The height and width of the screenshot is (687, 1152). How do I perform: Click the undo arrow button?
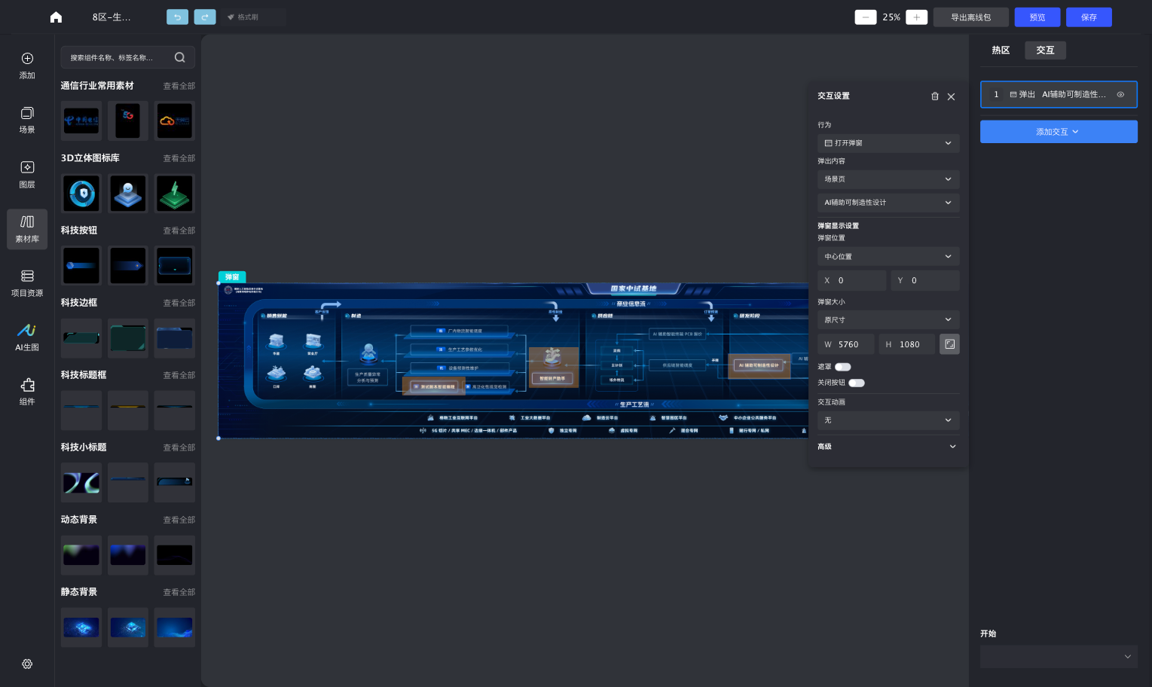pos(177,17)
